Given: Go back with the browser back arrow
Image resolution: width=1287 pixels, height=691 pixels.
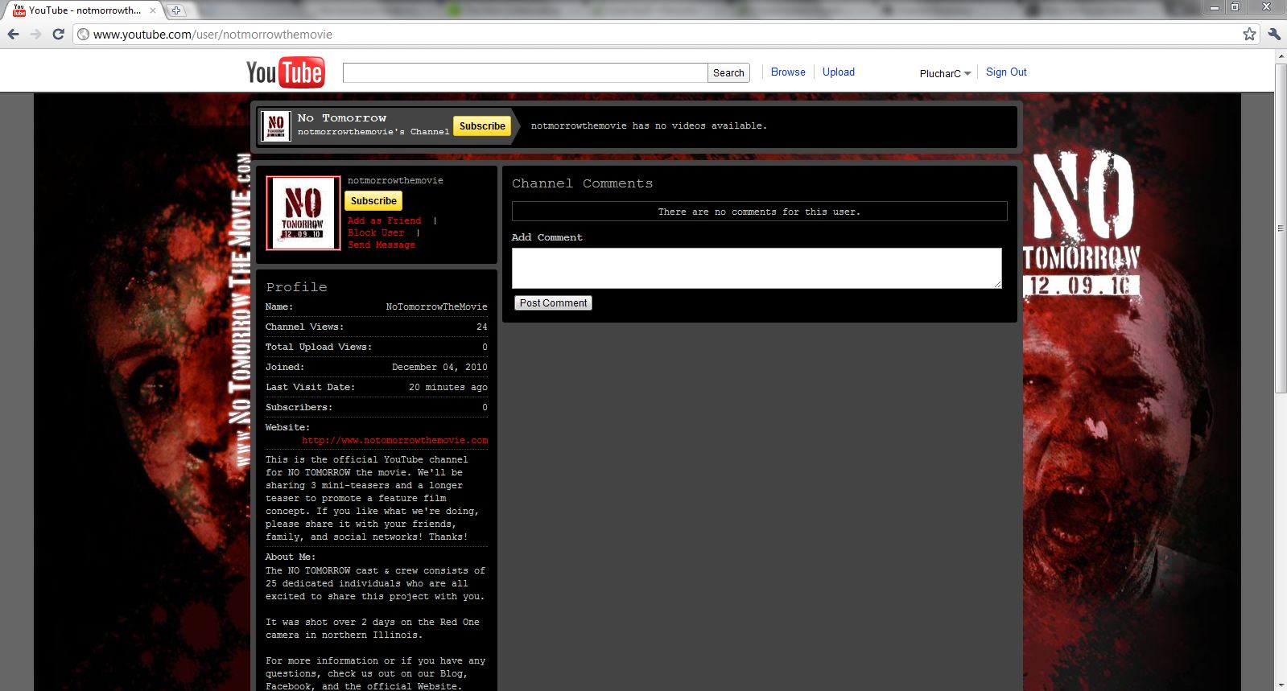Looking at the screenshot, I should click(x=13, y=34).
